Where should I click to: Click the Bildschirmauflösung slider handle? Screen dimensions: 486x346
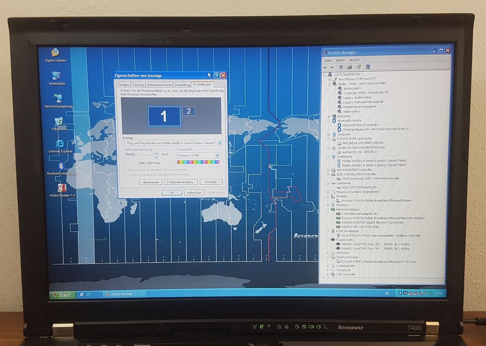coord(156,156)
